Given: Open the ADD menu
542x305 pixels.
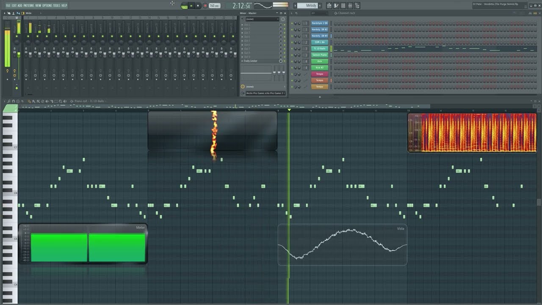Looking at the screenshot, I should (x=20, y=6).
